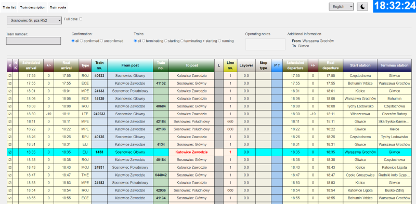This screenshot has width=416, height=204.
Task: Open the Train route tab
Action: pos(58,7)
